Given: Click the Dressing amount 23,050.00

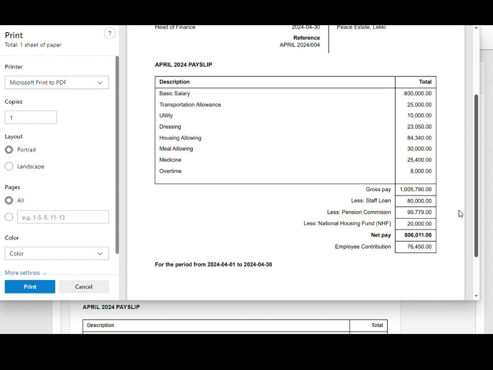Looking at the screenshot, I should pos(419,127).
